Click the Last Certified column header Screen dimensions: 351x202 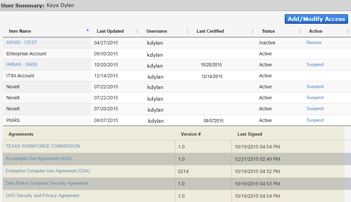pos(210,31)
